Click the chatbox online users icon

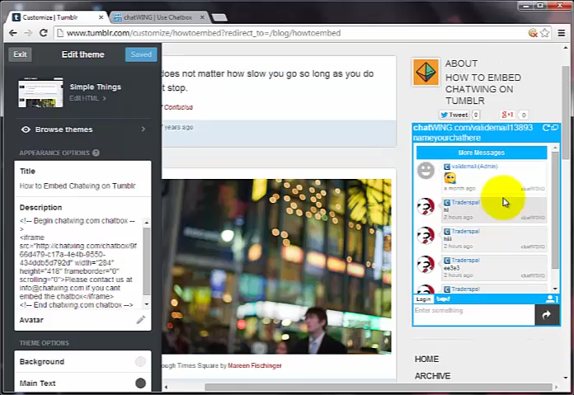click(x=552, y=299)
